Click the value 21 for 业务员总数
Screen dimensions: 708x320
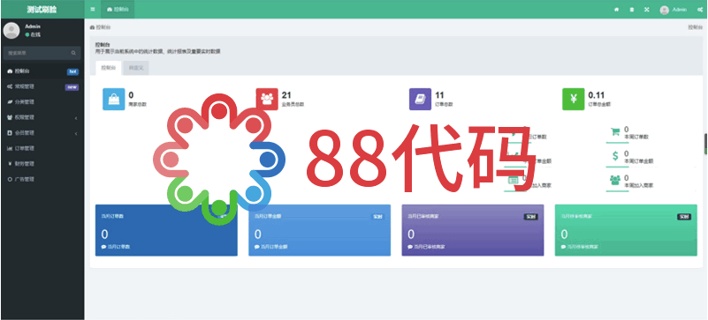click(x=286, y=95)
